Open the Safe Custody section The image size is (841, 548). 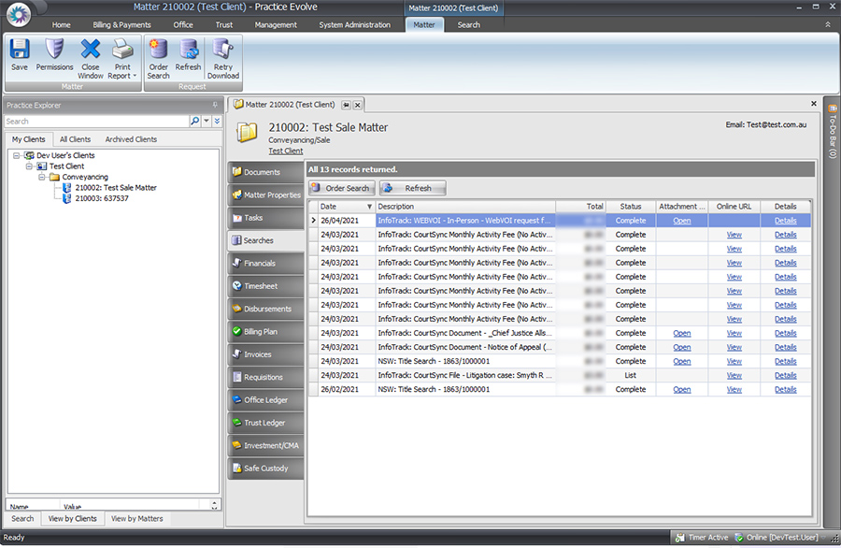click(265, 468)
